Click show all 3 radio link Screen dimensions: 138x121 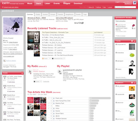point(43,66)
